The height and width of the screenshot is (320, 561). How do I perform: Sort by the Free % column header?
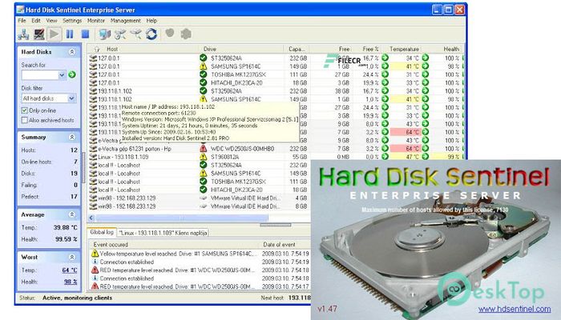366,49
